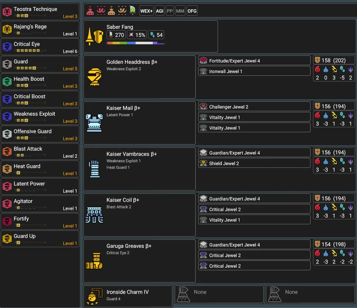357x308 pixels.
Task: Click the Kaiser Coil waist icon
Action: 94,215
